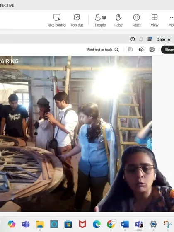Click the Acrobat help question mark icon
174x232 pixels.
click(x=133, y=39)
